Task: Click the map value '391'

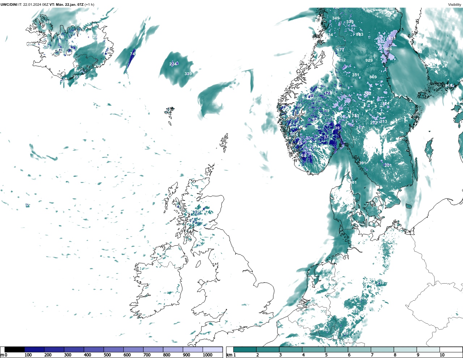Action: (x=362, y=163)
